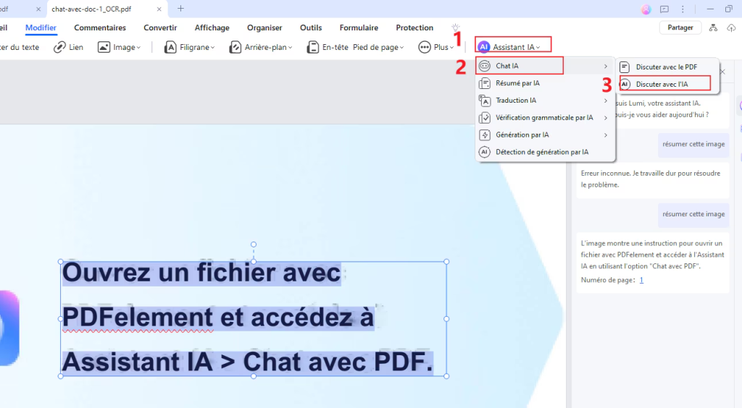This screenshot has height=408, width=742.
Task: Click the Discuter avec l'IA icon
Action: [625, 84]
